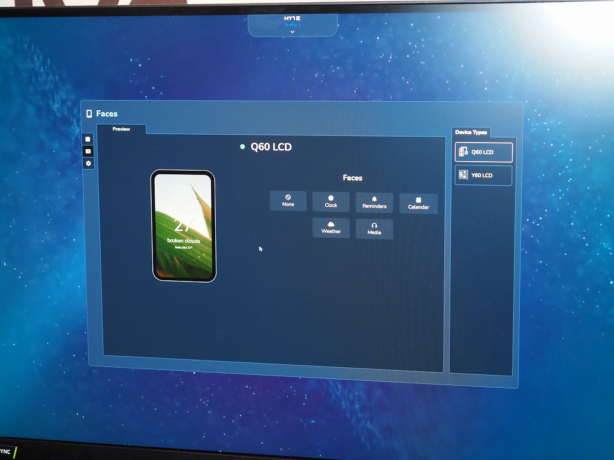Expand the HYTE profile chevron
Screen dimensions: 614x460
click(x=293, y=32)
